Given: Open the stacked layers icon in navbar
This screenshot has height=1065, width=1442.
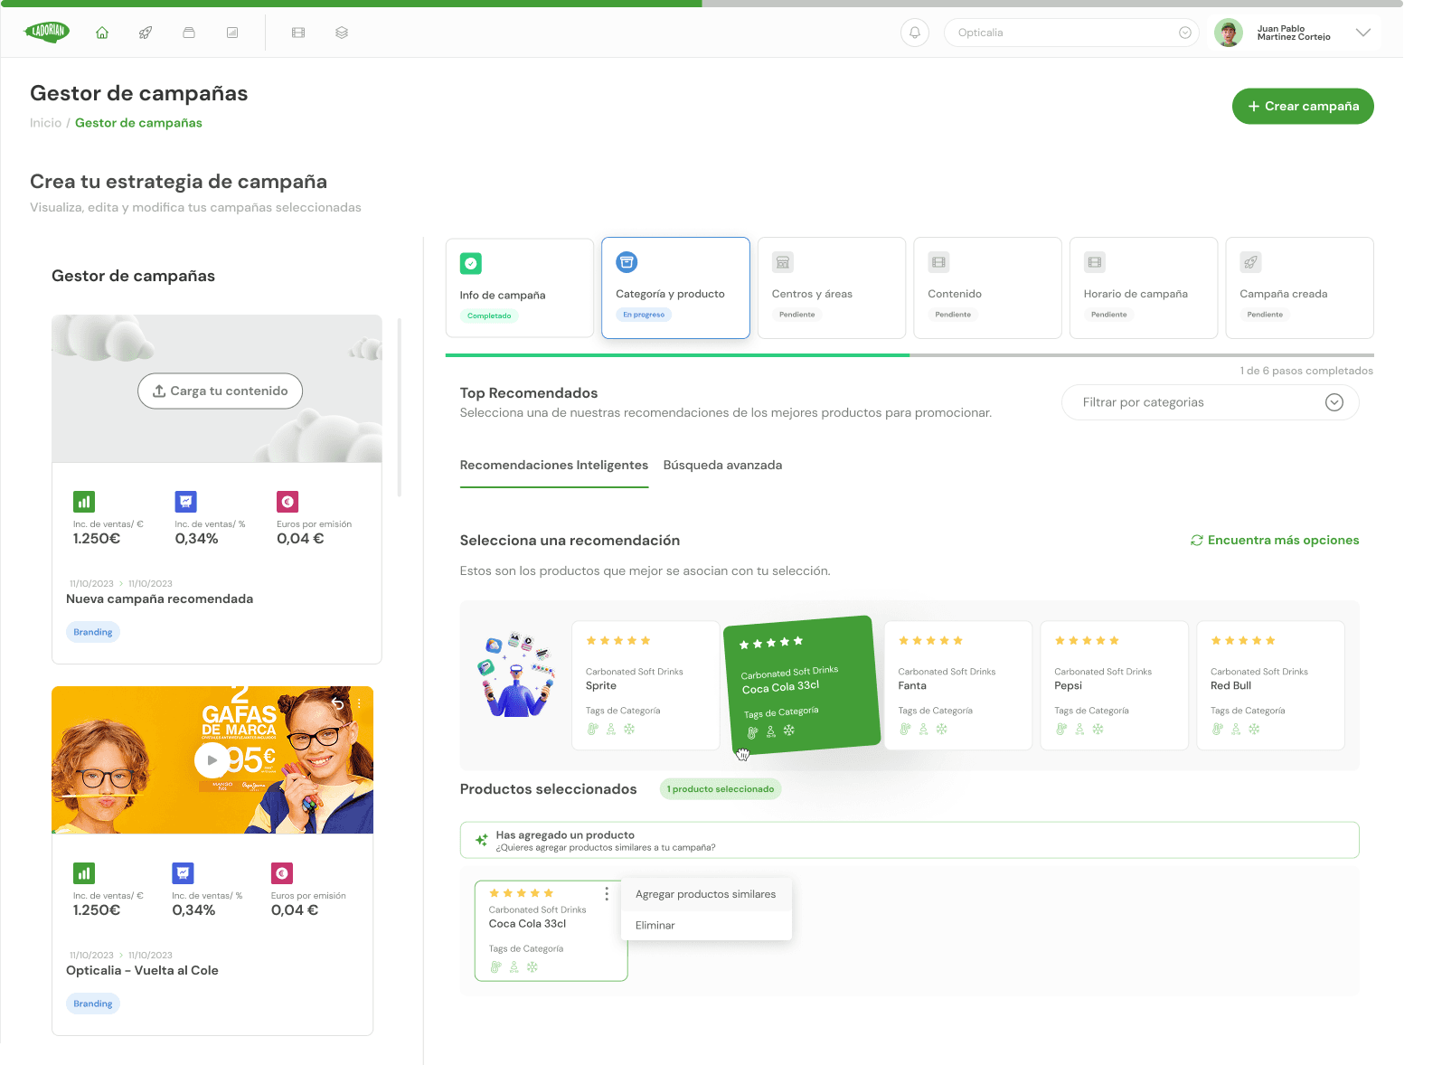Looking at the screenshot, I should (342, 33).
